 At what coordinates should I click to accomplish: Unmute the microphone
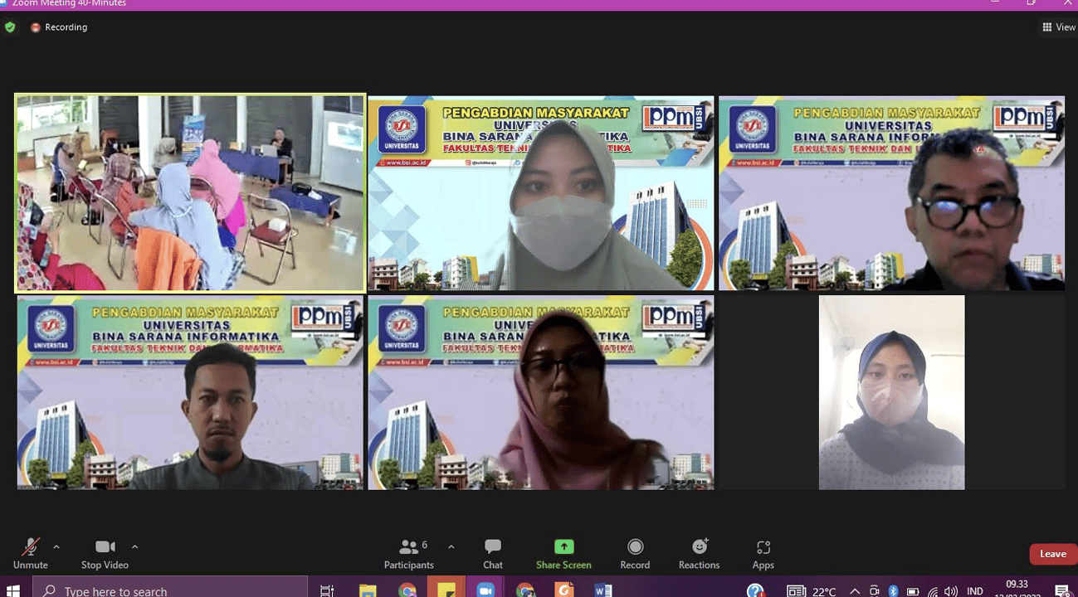(30, 553)
